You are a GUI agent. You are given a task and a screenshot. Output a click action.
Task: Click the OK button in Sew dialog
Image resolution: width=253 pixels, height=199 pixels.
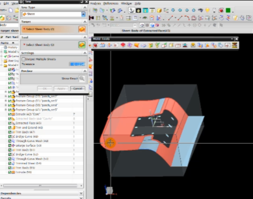(44, 89)
